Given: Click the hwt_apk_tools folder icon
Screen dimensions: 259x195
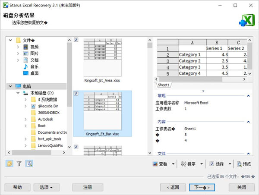Looking at the screenshot, I should coord(33,139).
